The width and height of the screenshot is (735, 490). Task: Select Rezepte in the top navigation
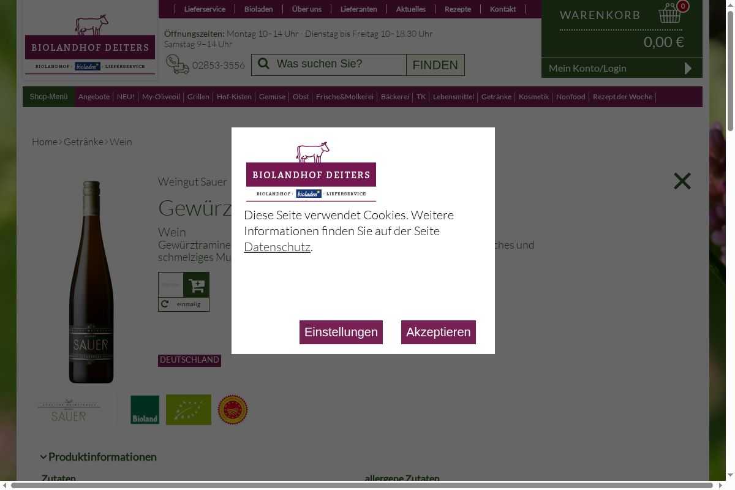[x=458, y=9]
